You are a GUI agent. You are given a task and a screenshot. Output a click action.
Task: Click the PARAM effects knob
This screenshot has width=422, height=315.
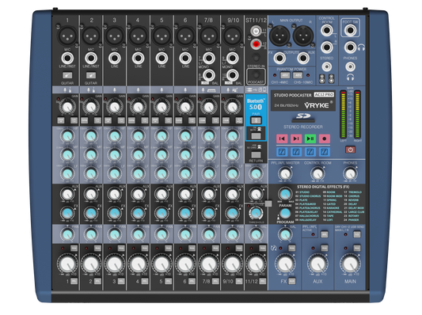[285, 194]
